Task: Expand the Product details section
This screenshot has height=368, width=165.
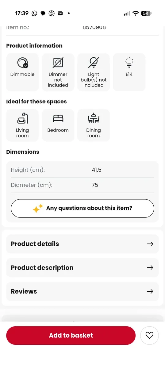Action: point(82,244)
